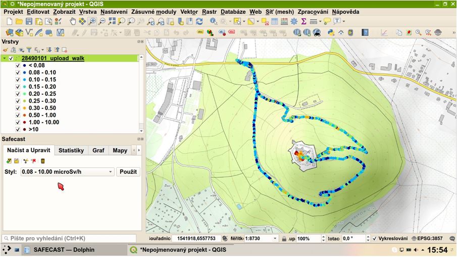Click the Python console icon
Screen dimensions: 457x257
coord(331,33)
